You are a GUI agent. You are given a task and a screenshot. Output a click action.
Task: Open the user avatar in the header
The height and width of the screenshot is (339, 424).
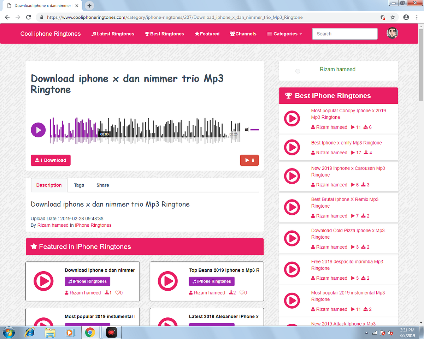392,33
